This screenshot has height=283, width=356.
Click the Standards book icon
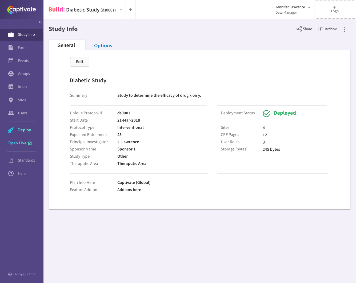[x=11, y=160]
